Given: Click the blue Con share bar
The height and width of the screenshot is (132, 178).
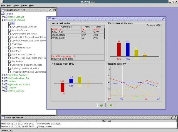Looking at the screenshot, I should click(128, 50).
